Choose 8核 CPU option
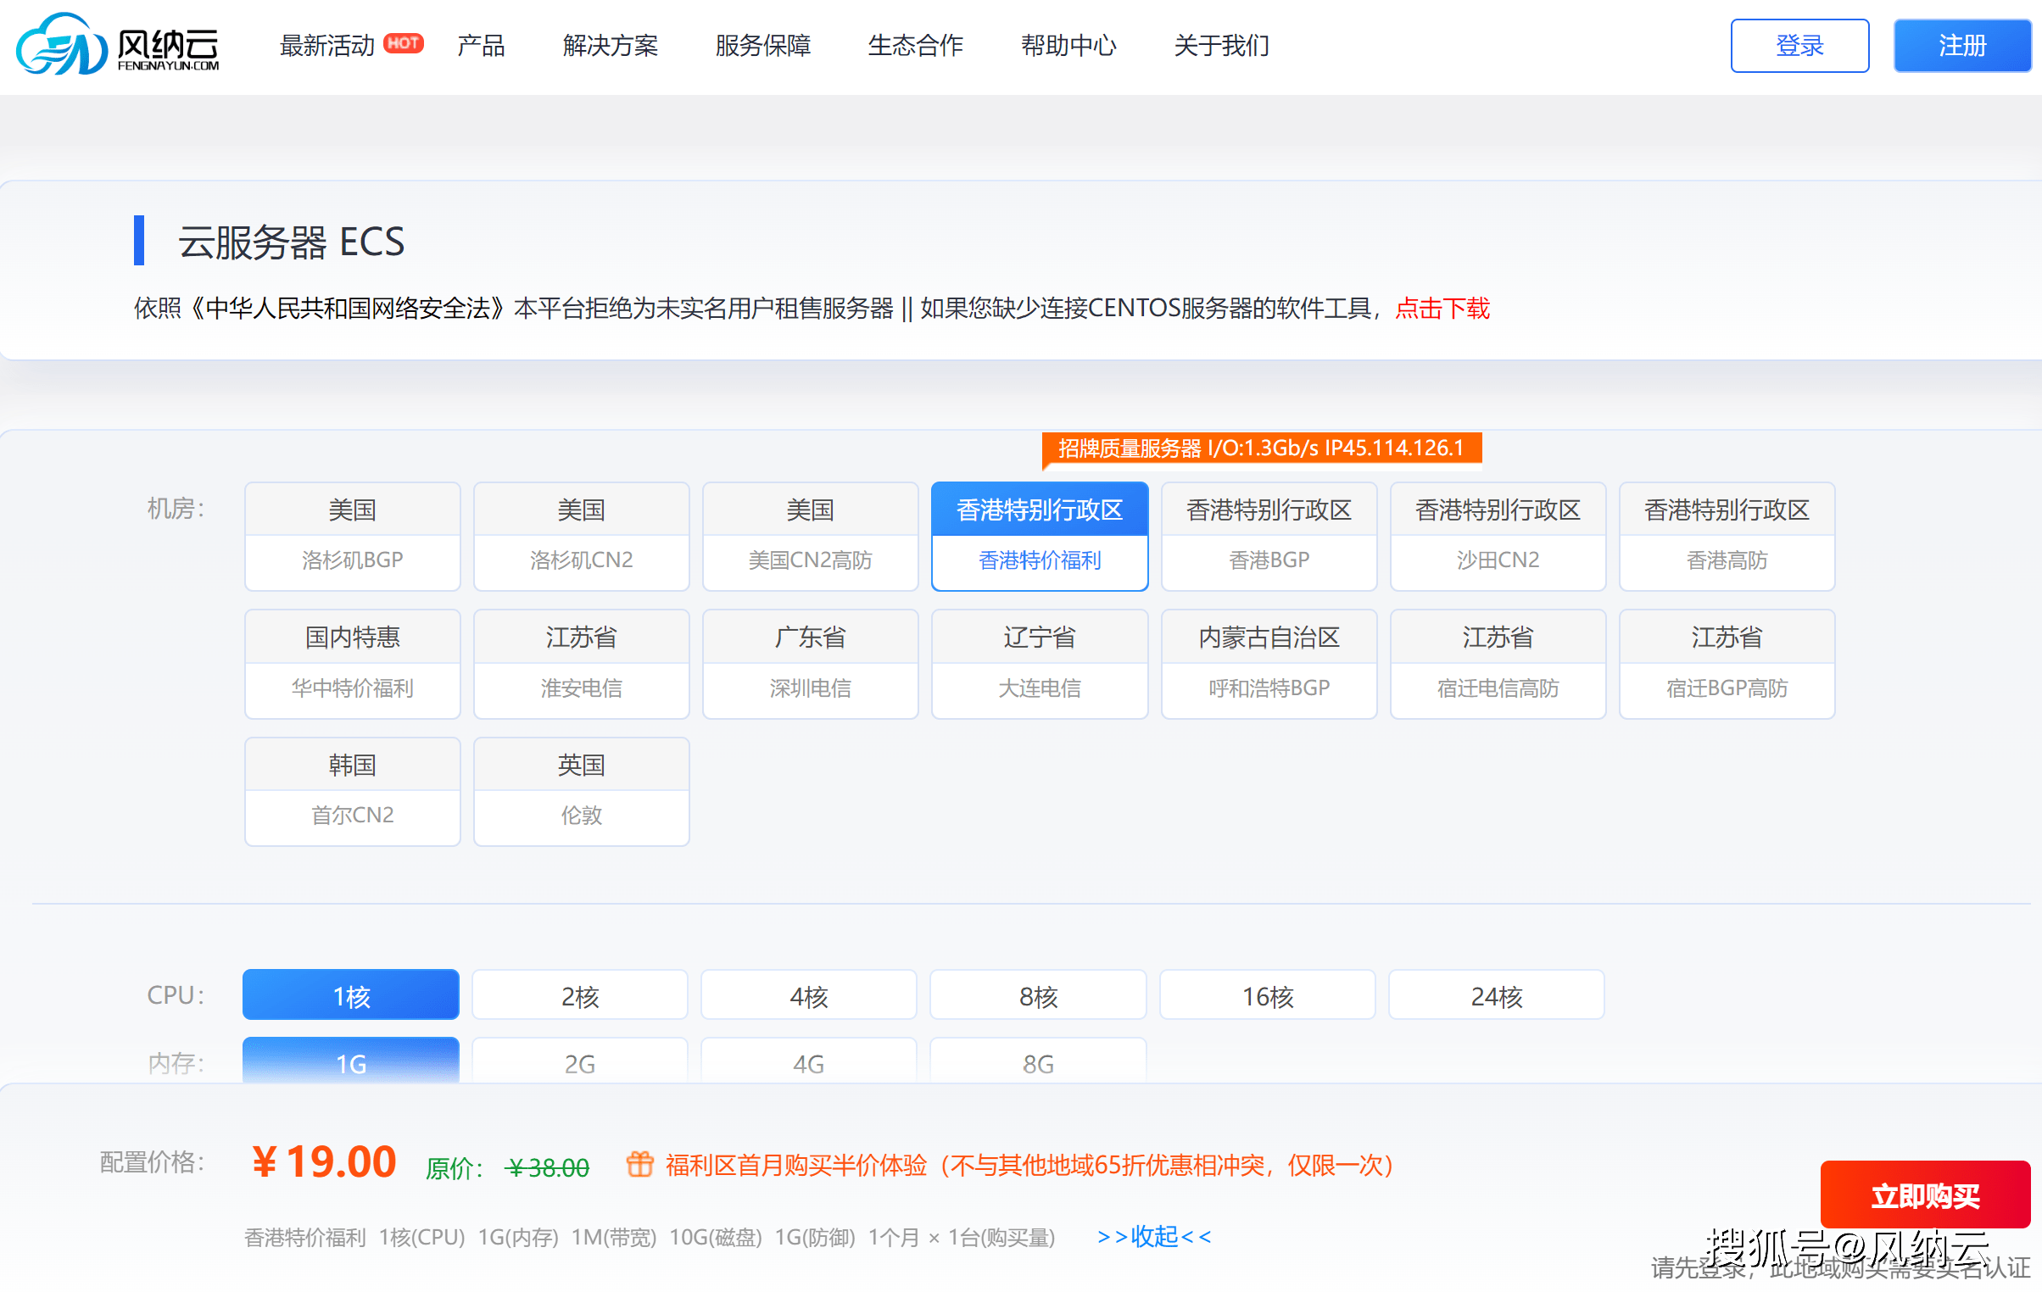 coord(1039,994)
